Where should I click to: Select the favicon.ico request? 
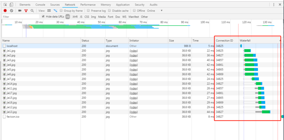[143, 117]
